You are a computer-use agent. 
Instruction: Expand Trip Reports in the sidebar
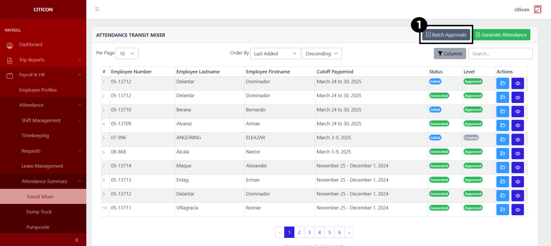tap(43, 60)
